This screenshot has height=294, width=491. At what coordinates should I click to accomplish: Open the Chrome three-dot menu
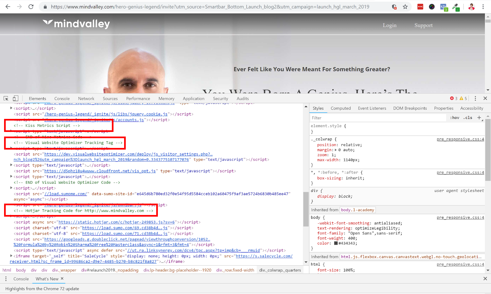(483, 7)
